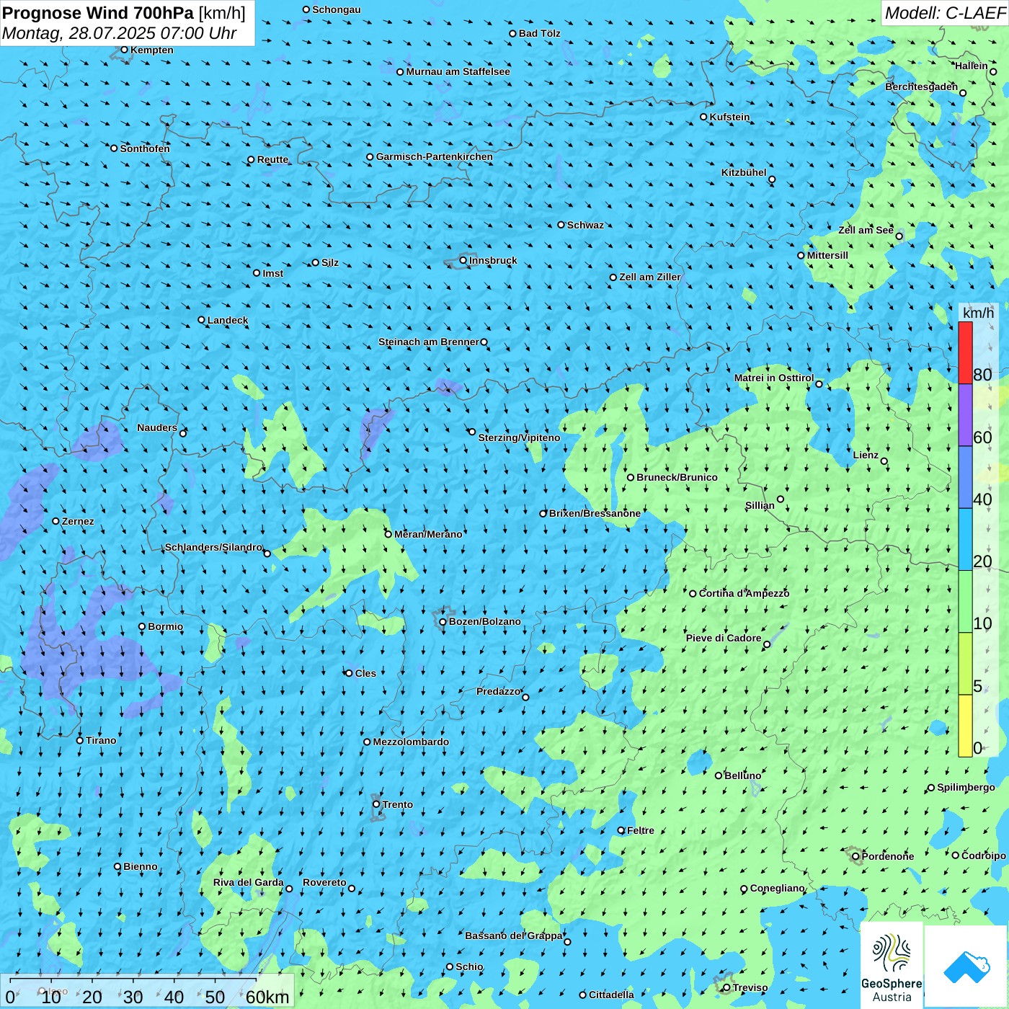1009x1009 pixels.
Task: Click the 'Mezzolombardo' label
Action: tap(411, 742)
